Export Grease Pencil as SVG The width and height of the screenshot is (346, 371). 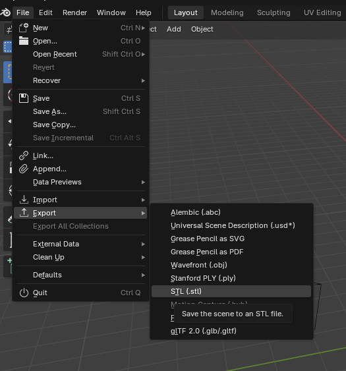pyautogui.click(x=231, y=239)
